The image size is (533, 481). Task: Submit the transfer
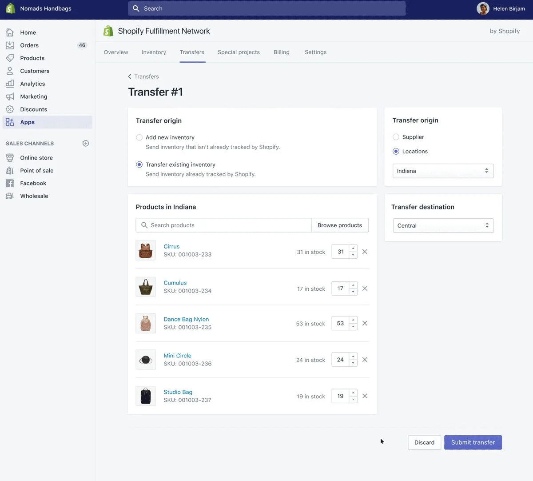coord(473,442)
